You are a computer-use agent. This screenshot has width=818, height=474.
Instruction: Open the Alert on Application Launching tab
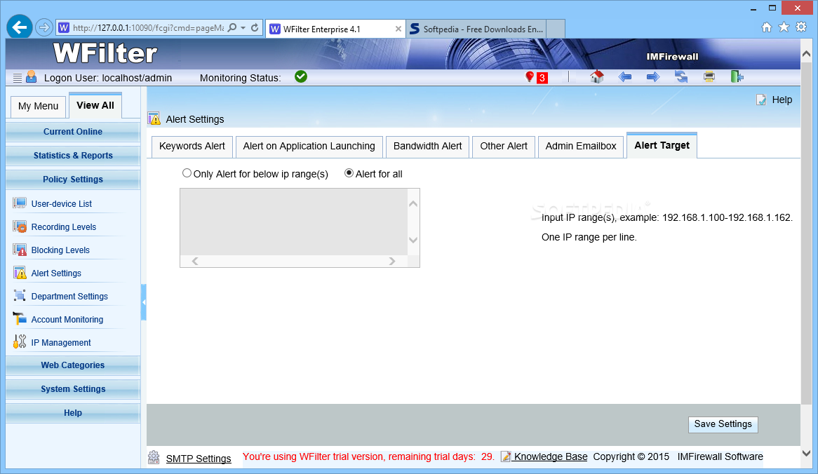(x=309, y=147)
